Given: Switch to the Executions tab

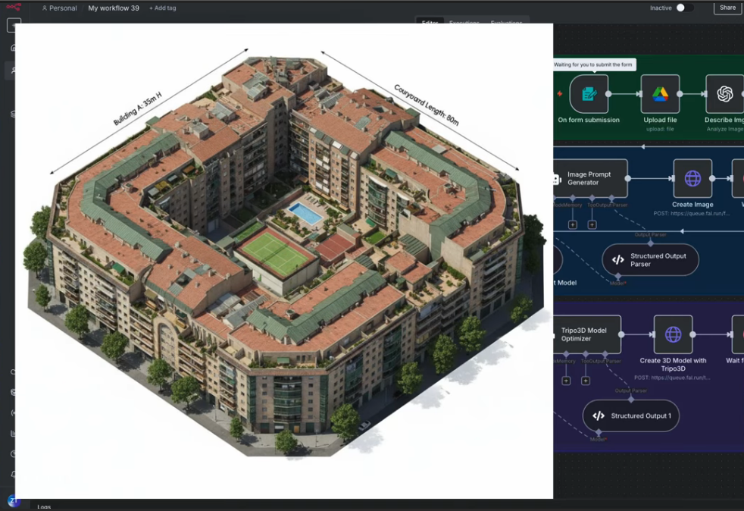Looking at the screenshot, I should [464, 22].
